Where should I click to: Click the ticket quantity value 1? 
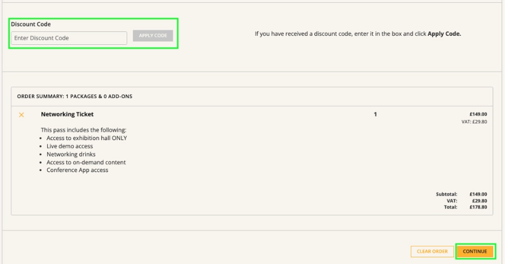click(375, 115)
